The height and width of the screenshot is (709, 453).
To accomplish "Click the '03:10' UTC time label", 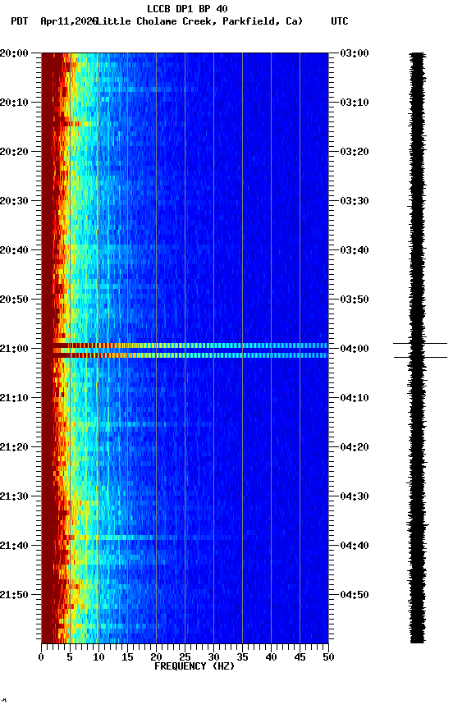I will [355, 103].
